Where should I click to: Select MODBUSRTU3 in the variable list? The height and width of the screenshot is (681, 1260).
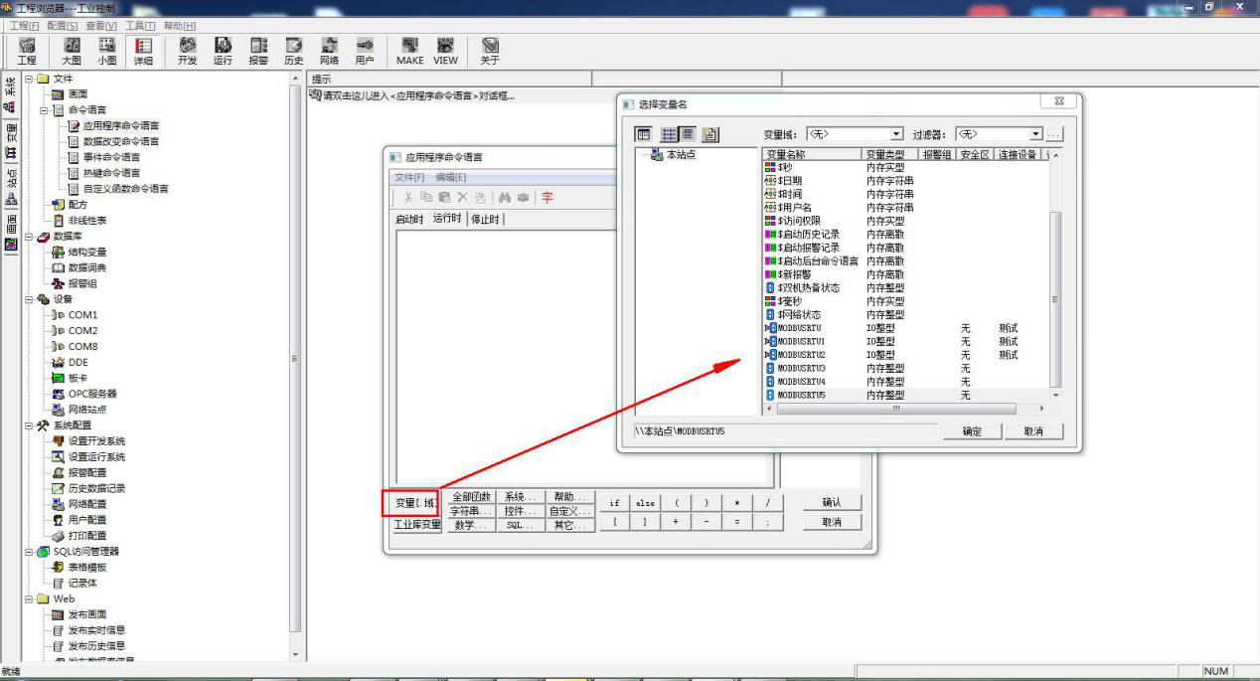pos(801,368)
